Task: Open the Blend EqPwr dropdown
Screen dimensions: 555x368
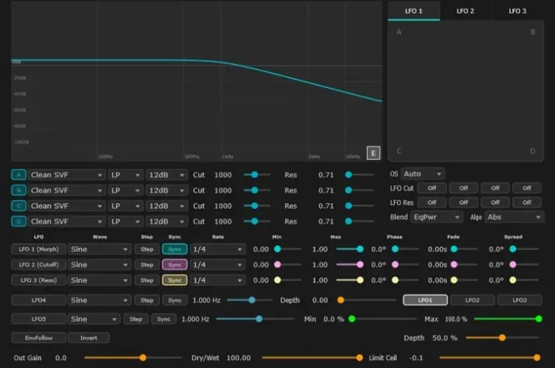Action: 437,217
